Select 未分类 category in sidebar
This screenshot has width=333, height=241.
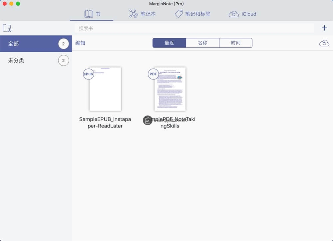[30, 61]
